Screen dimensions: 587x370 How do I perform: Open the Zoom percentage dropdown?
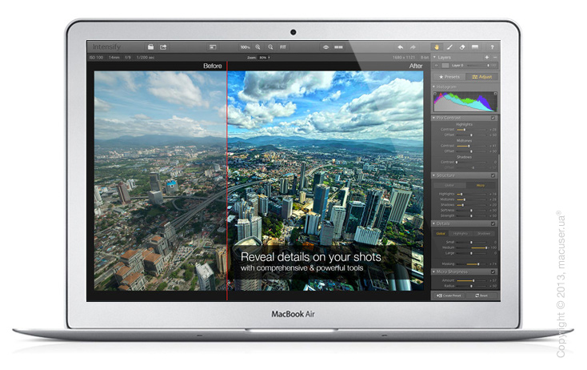[x=264, y=58]
